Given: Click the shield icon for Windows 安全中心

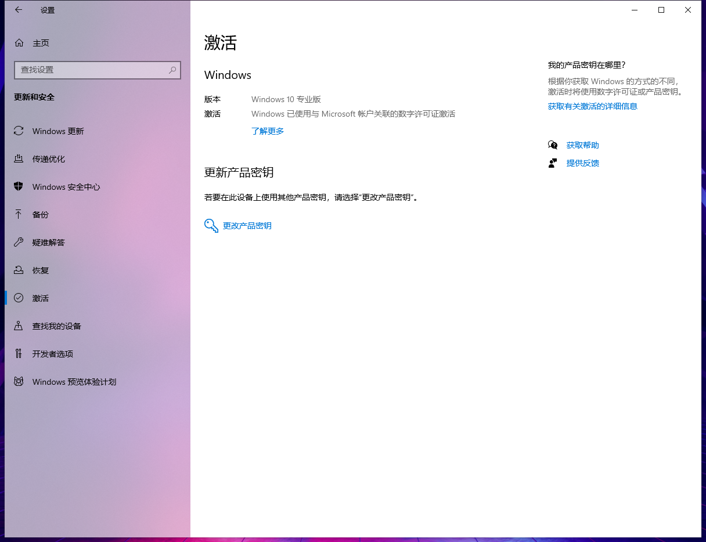Looking at the screenshot, I should [19, 187].
